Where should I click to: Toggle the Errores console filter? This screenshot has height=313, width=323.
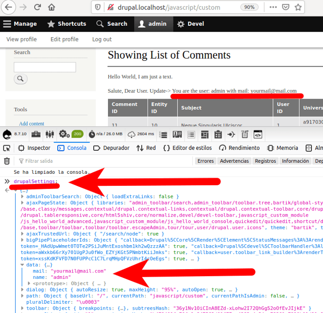[x=206, y=161]
